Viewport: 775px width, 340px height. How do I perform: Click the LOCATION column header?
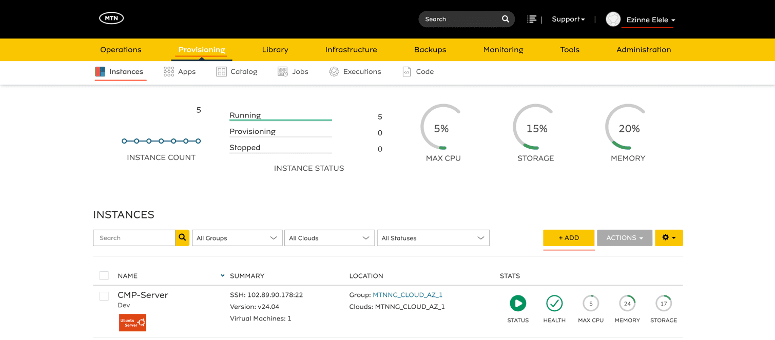click(366, 276)
